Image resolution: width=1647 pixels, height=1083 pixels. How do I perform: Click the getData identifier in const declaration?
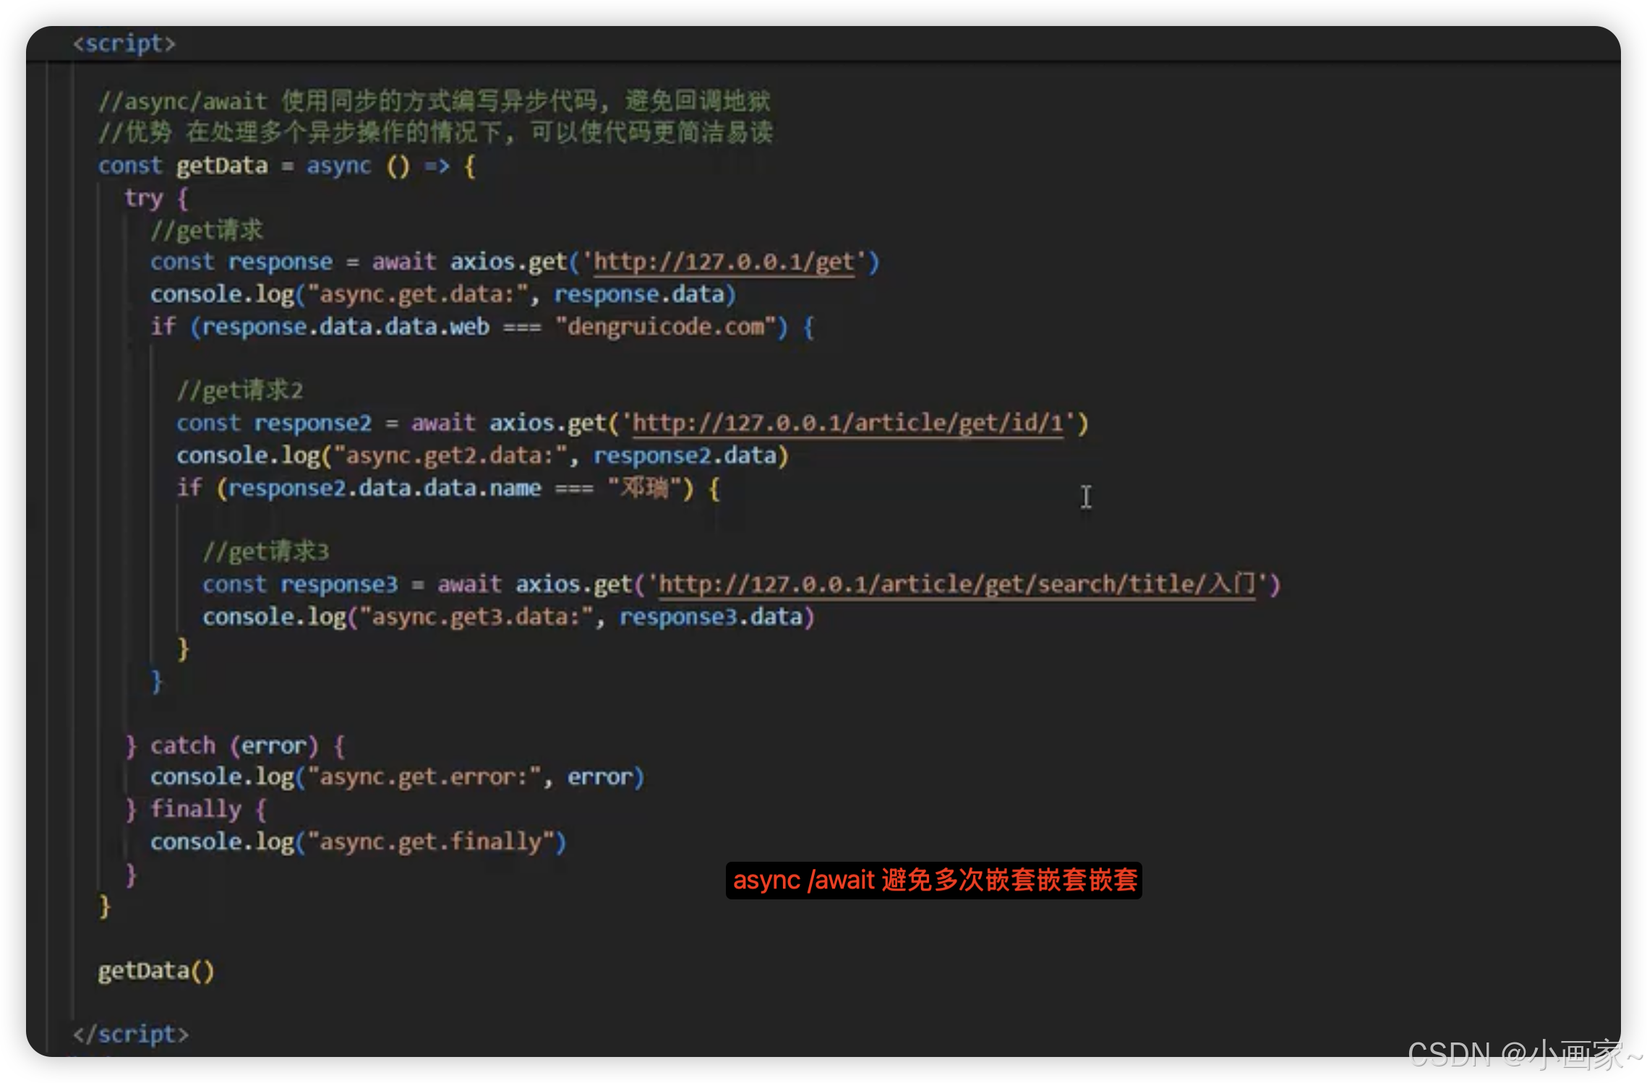click(221, 166)
